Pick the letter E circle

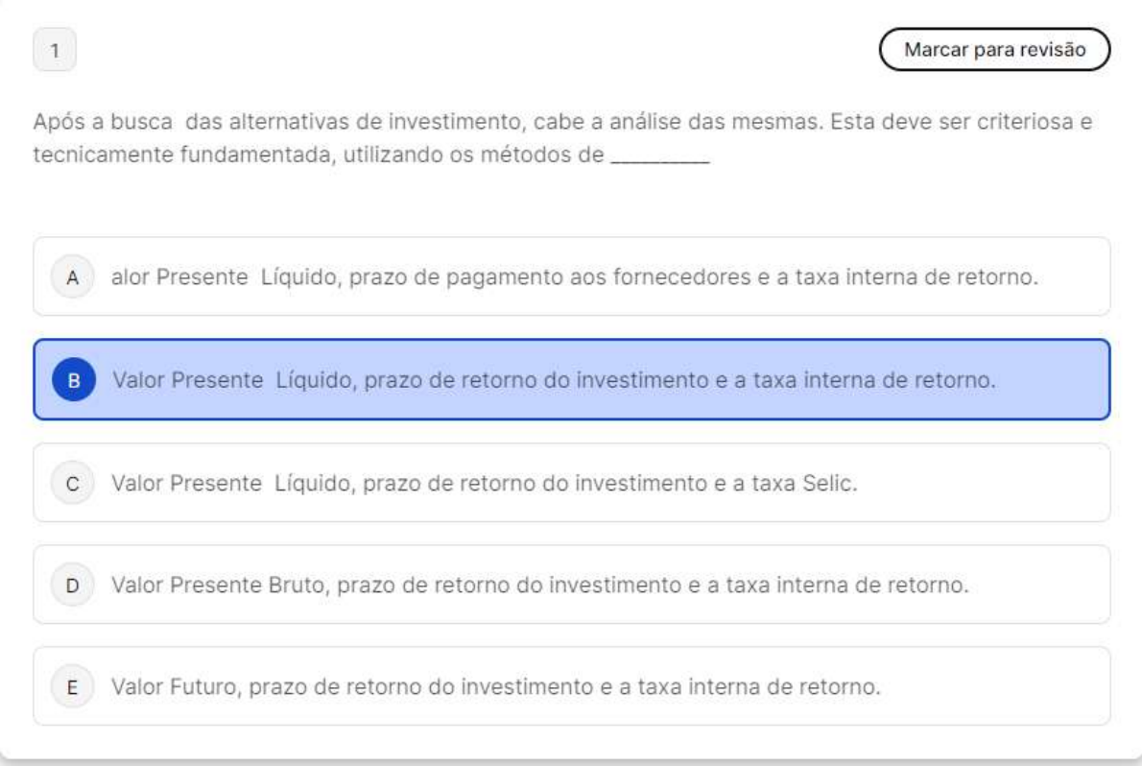coord(72,687)
